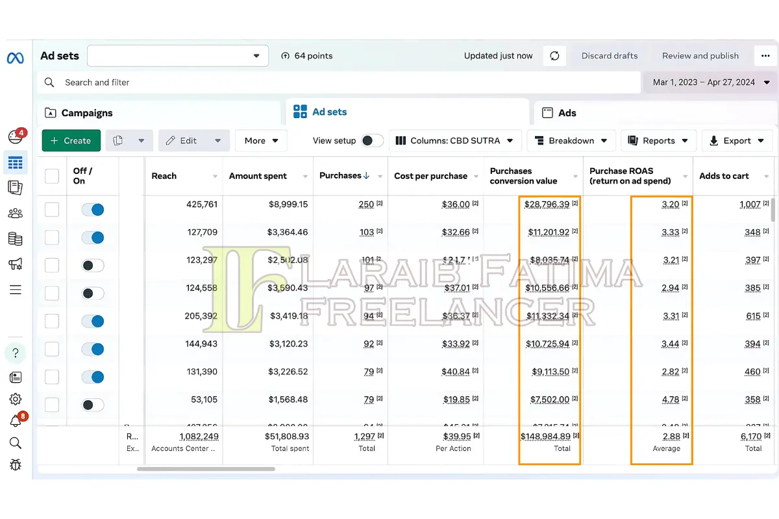The height and width of the screenshot is (519, 779).
Task: Switch to the Ads tab
Action: 567,113
